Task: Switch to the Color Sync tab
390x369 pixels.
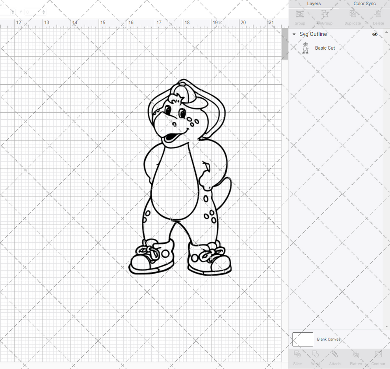Action: (364, 4)
